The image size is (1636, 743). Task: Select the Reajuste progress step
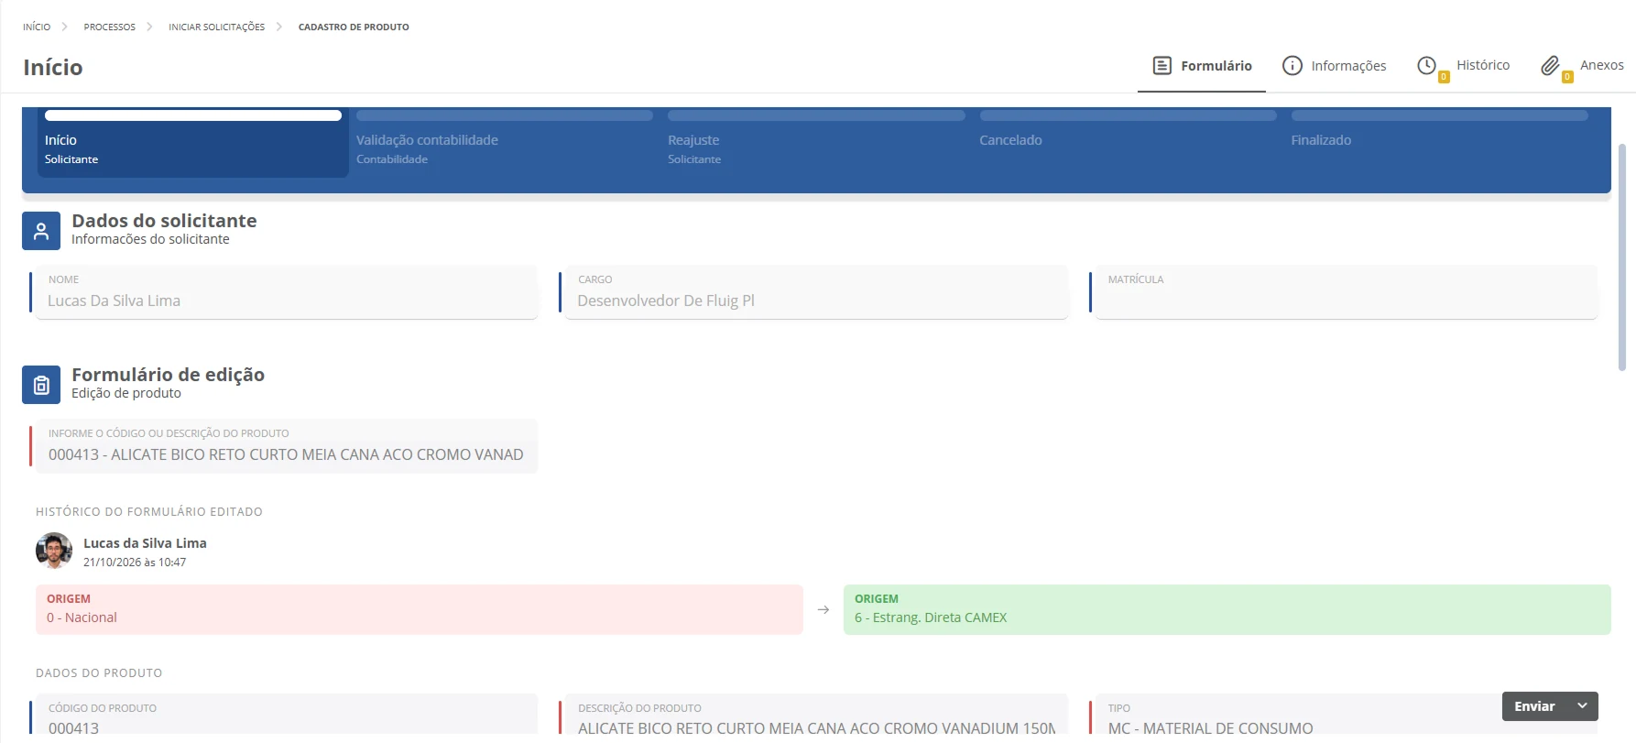[x=816, y=141]
